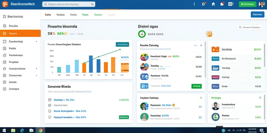Open the user profile avatar in header
267x133 pixels.
click(x=262, y=4)
